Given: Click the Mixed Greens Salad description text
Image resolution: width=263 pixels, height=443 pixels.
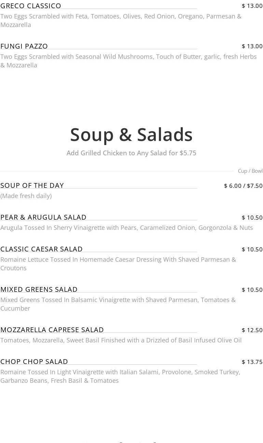Looking at the screenshot, I should [118, 304].
